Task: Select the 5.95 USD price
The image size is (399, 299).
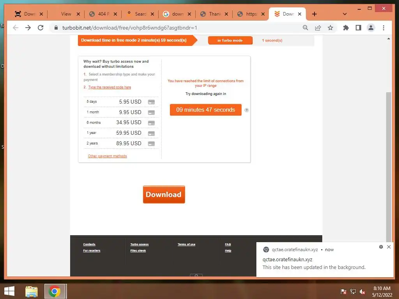Action: 130,102
